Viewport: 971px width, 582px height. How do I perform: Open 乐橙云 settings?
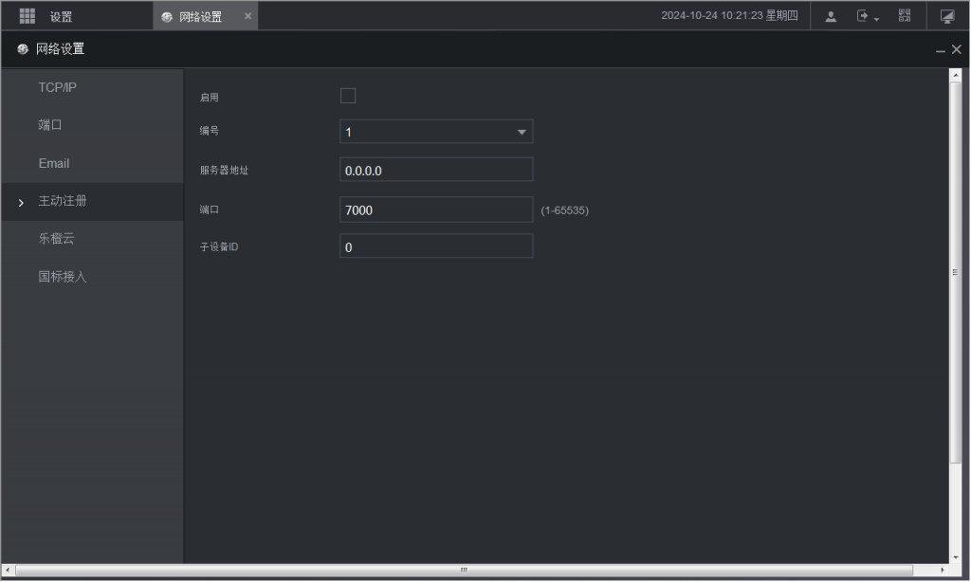(x=56, y=239)
